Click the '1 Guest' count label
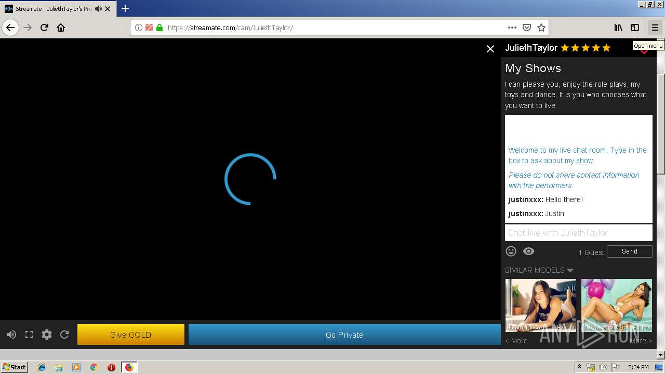Screen dimensions: 665x374 tap(591, 252)
